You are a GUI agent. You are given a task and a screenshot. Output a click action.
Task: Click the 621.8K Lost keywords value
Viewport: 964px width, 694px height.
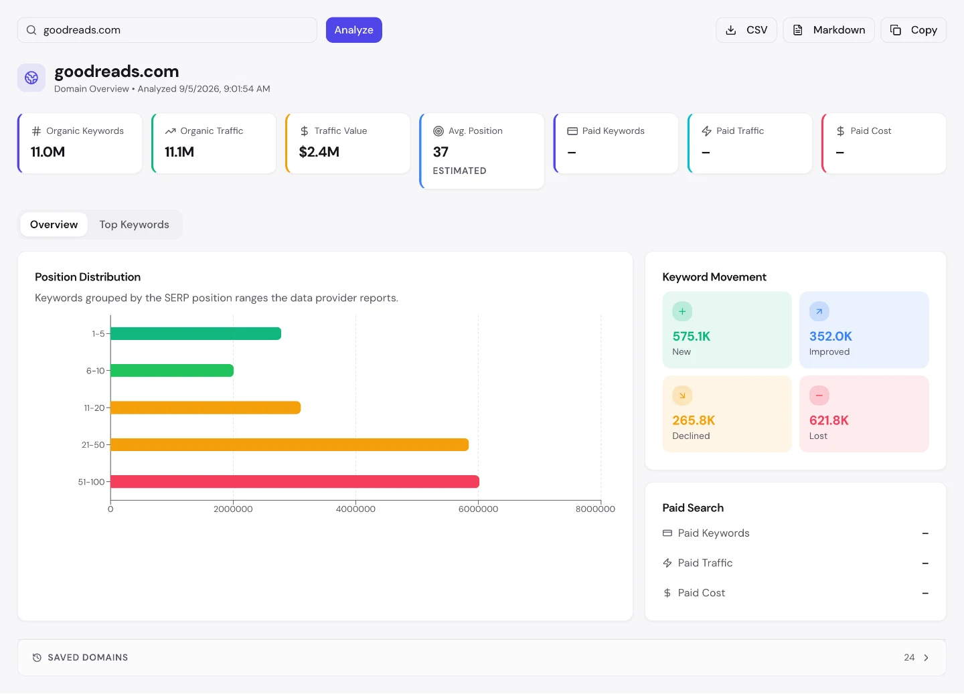829,421
